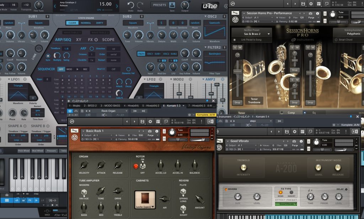
Task: Click the preset Save icon in Hive
Action: click(172, 5)
